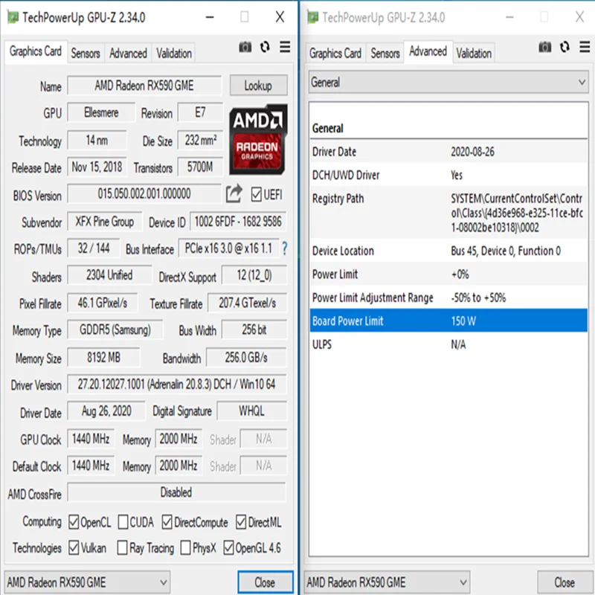Click the BIOS export share arrow icon
Image resolution: width=595 pixels, height=595 pixels.
[x=234, y=193]
